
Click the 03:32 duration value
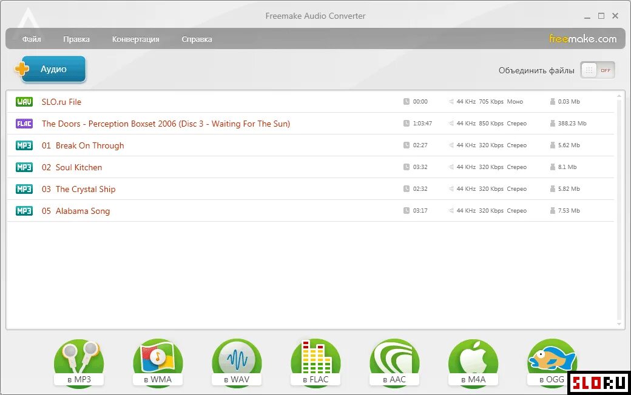pos(420,167)
